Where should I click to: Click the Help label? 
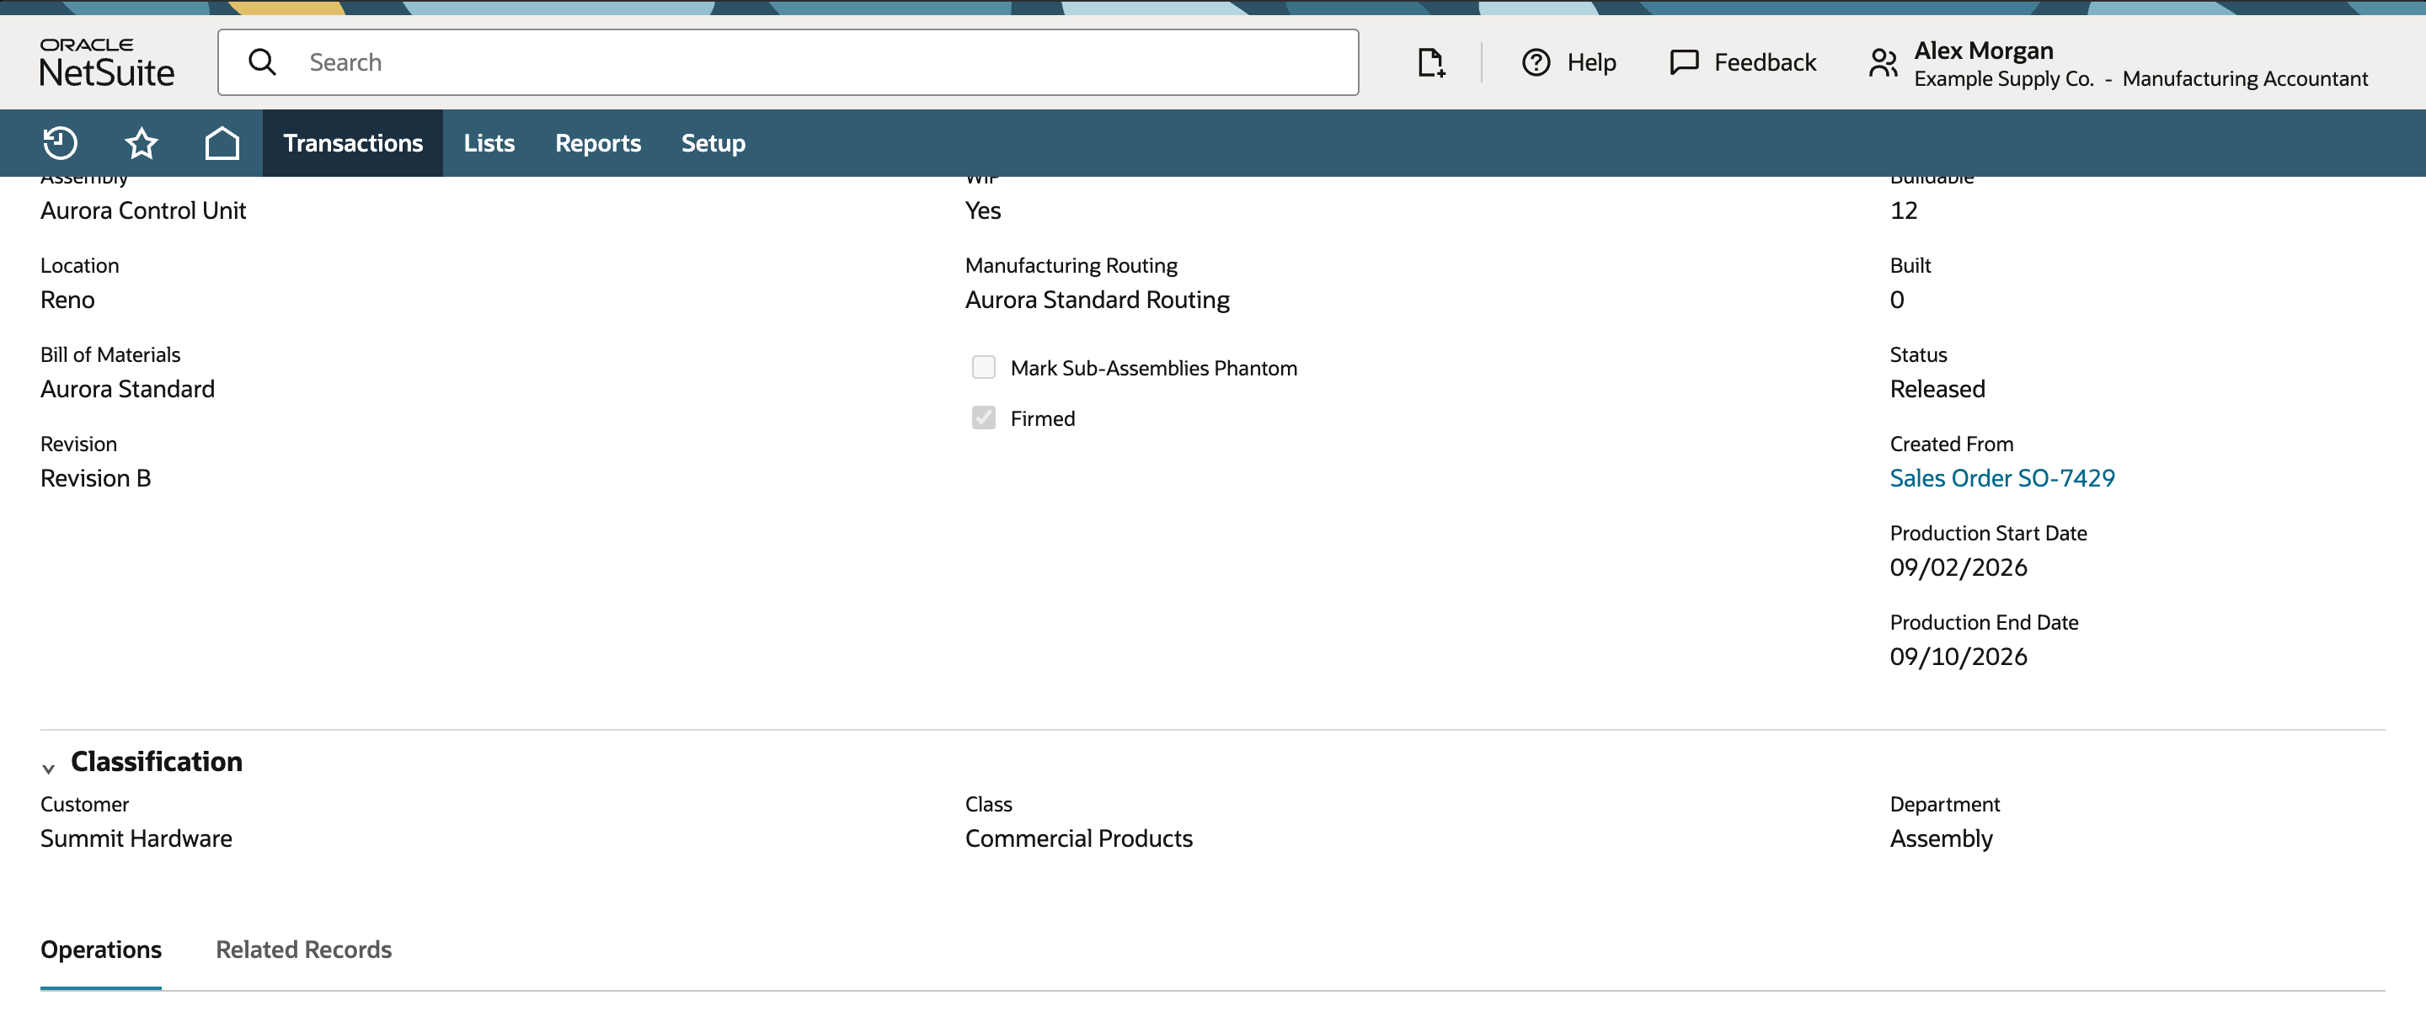pos(1591,62)
